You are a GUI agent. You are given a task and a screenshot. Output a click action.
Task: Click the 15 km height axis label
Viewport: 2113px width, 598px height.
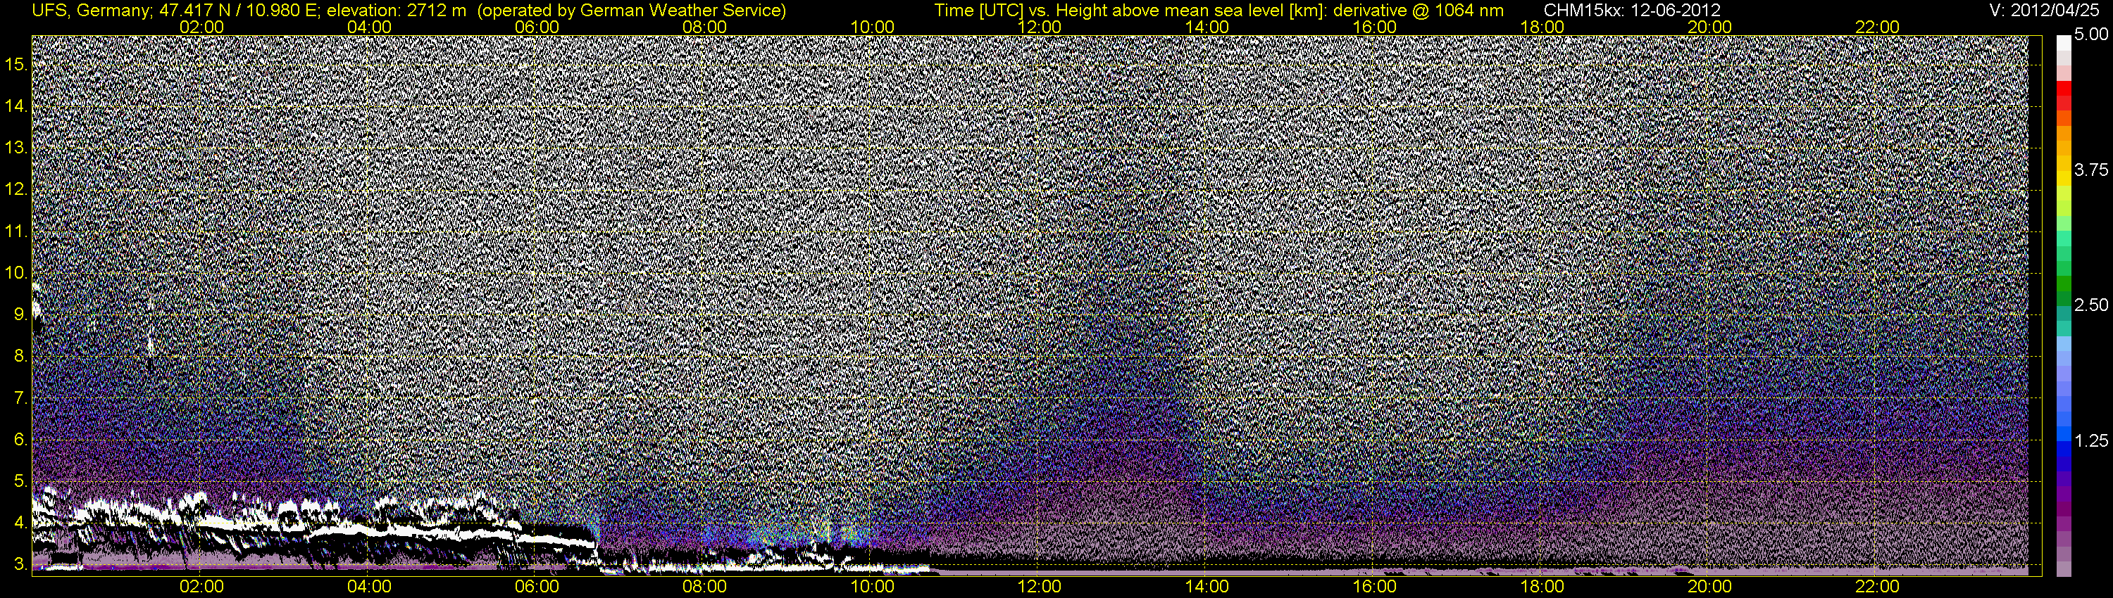pos(15,65)
